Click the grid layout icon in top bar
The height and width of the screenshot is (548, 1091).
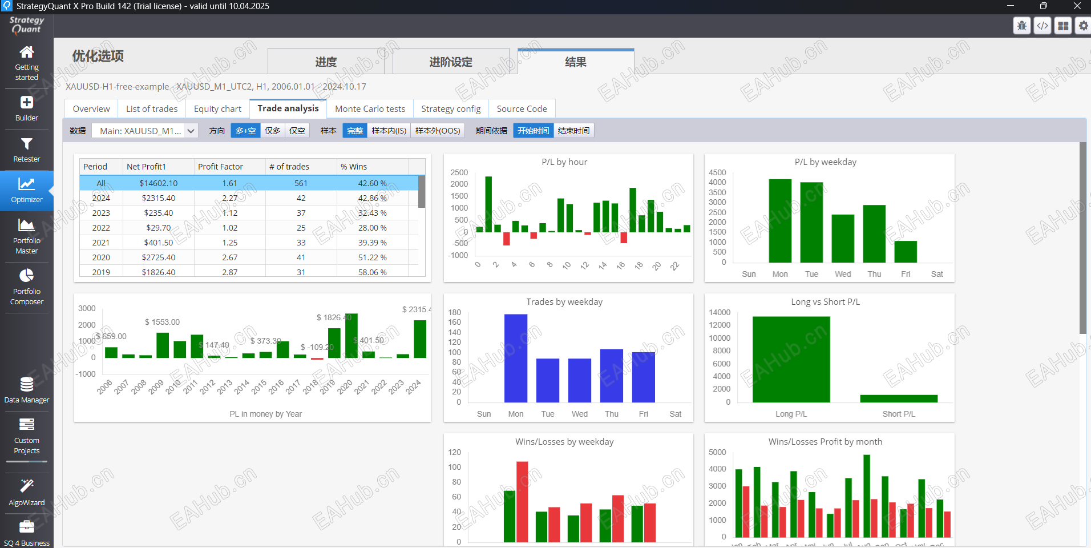tap(1063, 26)
